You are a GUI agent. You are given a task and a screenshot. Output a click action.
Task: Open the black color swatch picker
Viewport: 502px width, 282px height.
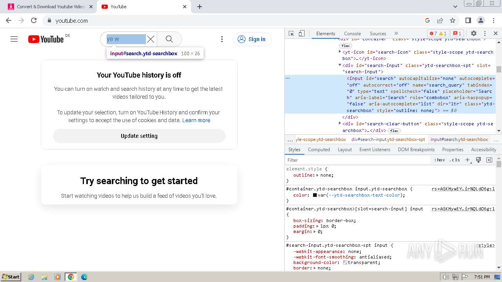pyautogui.click(x=315, y=195)
